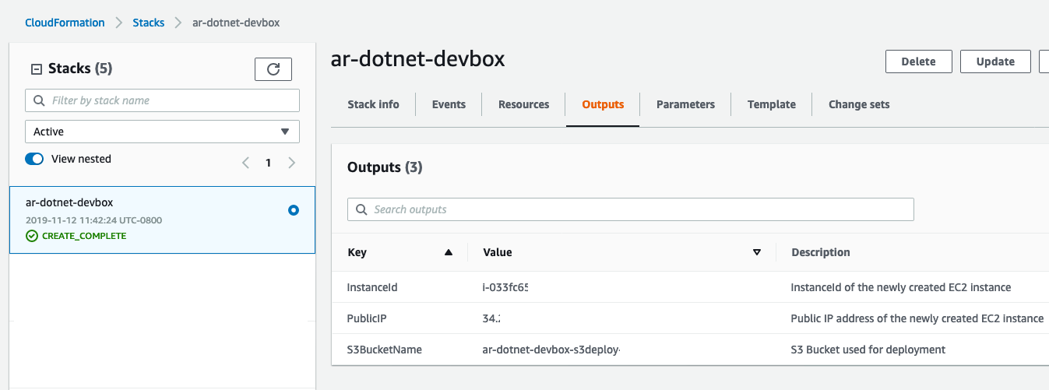Image resolution: width=1049 pixels, height=390 pixels.
Task: Refresh the Stacks list
Action: [x=273, y=69]
